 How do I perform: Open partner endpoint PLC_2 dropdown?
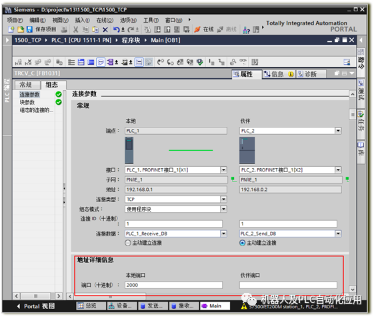click(x=338, y=131)
